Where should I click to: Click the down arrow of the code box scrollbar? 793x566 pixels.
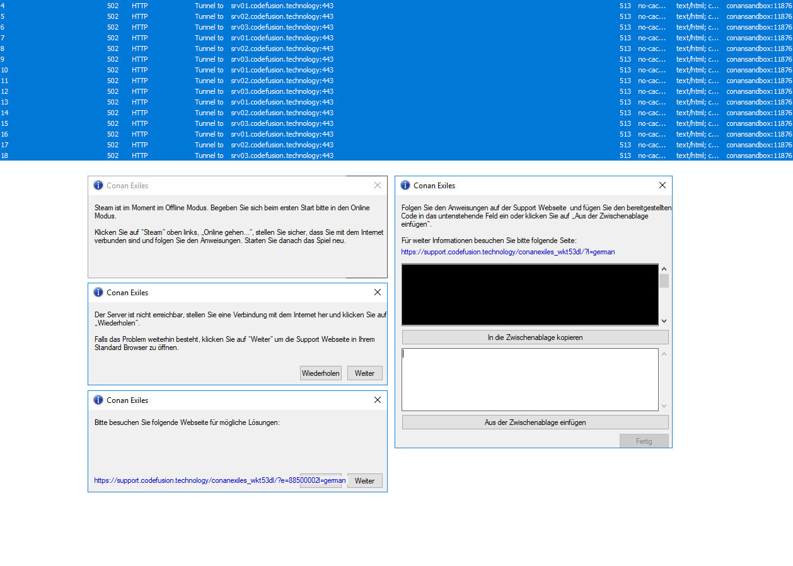(664, 321)
